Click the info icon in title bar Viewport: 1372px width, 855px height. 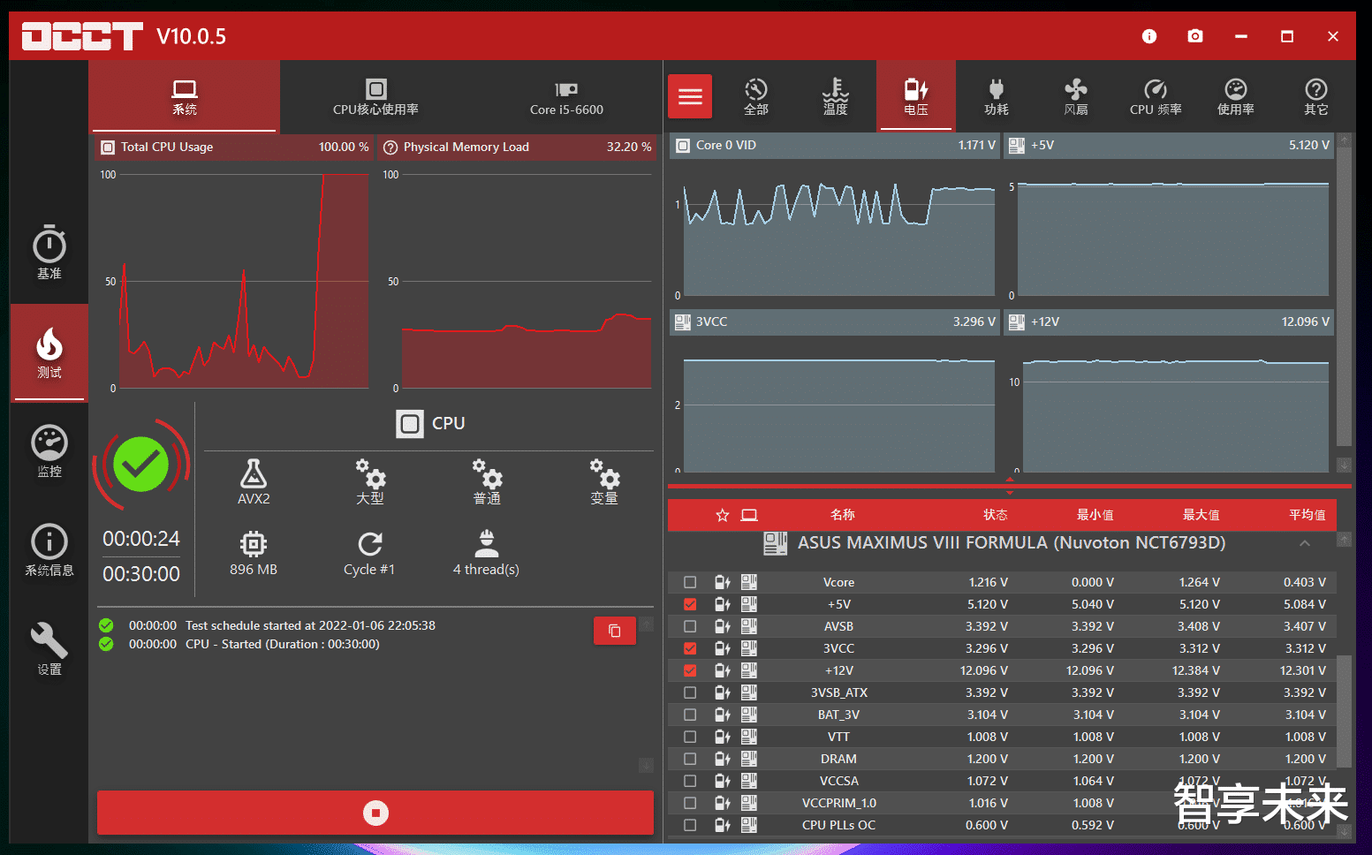(1149, 36)
